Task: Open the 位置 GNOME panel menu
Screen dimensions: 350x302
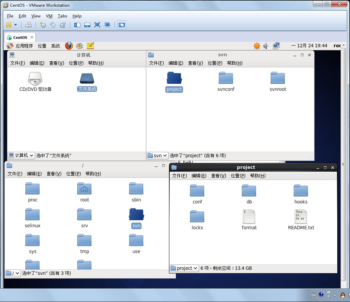Action: pos(42,46)
